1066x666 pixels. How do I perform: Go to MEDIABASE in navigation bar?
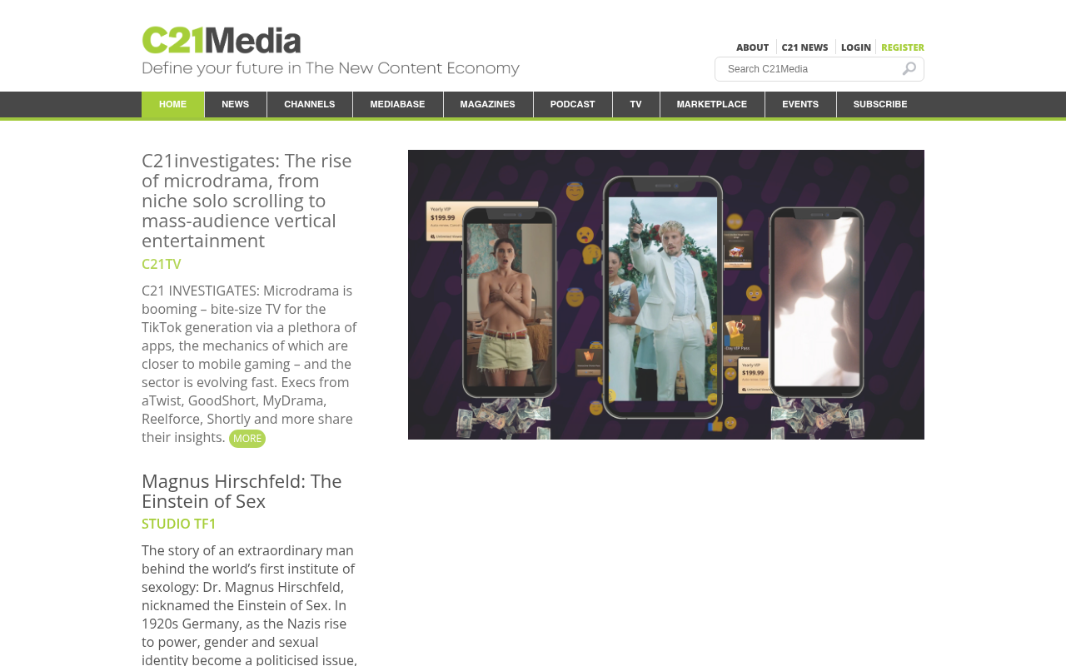(397, 104)
